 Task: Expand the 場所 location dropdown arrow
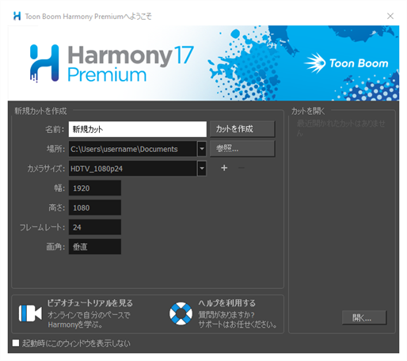(x=202, y=149)
